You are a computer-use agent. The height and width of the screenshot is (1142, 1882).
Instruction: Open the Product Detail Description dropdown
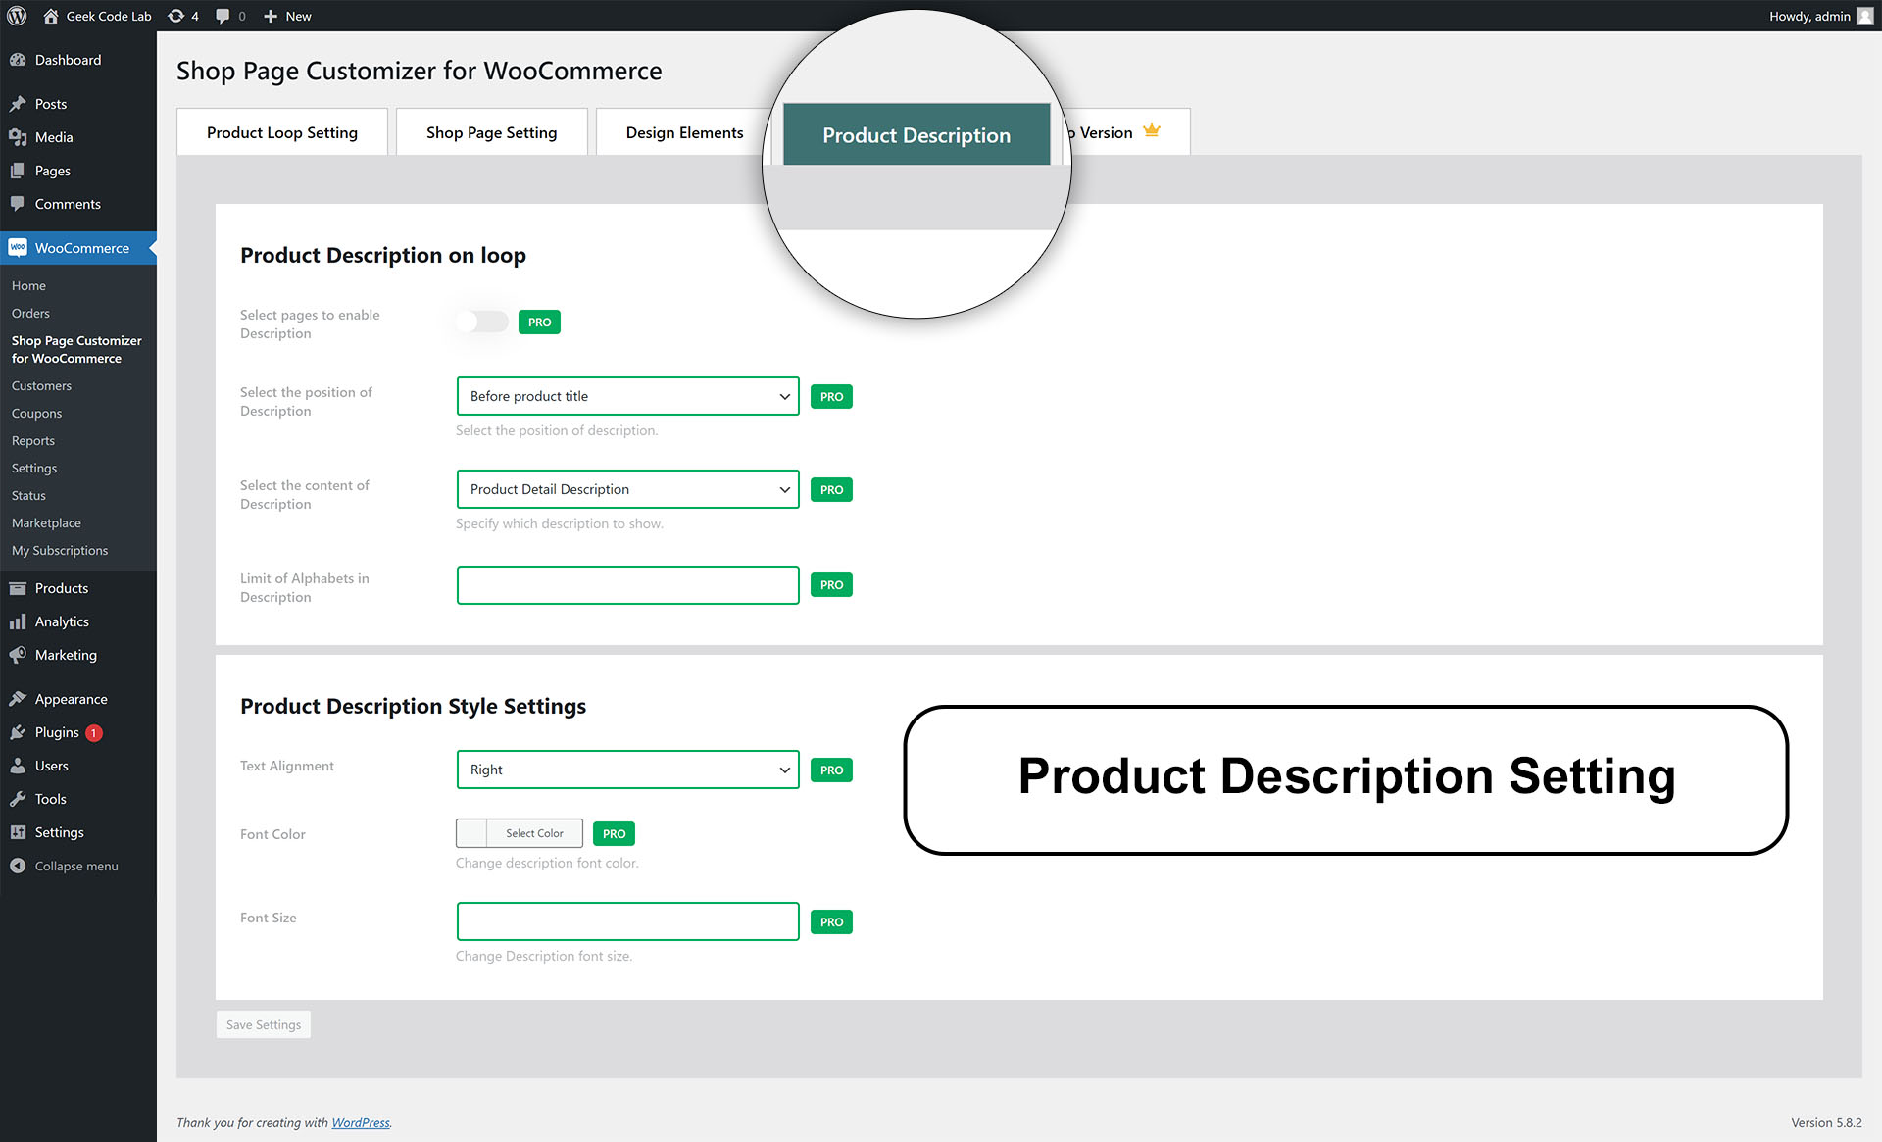(x=627, y=489)
